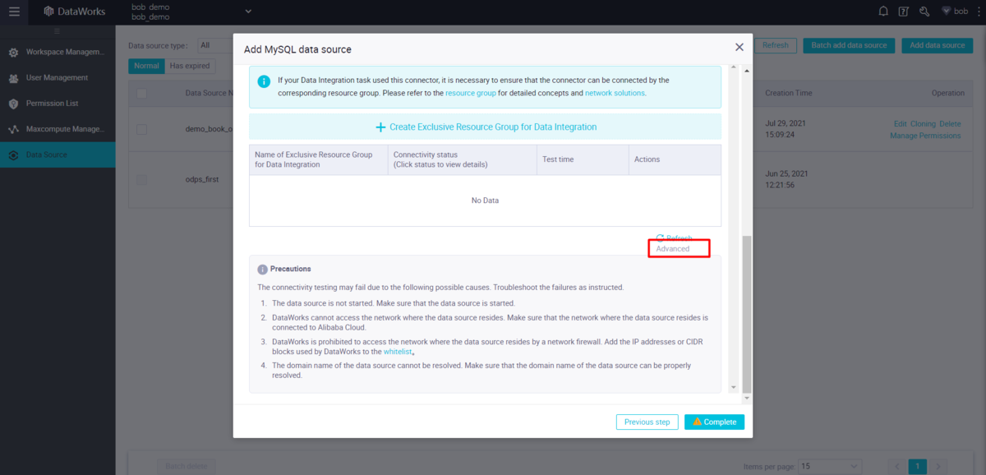The height and width of the screenshot is (475, 986).
Task: Expand the bob_demo workspace dropdown
Action: [x=248, y=12]
